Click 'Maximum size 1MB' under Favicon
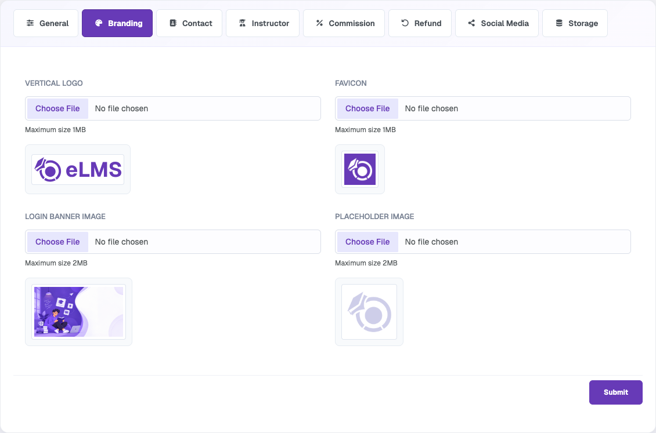Image resolution: width=656 pixels, height=433 pixels. coord(365,130)
